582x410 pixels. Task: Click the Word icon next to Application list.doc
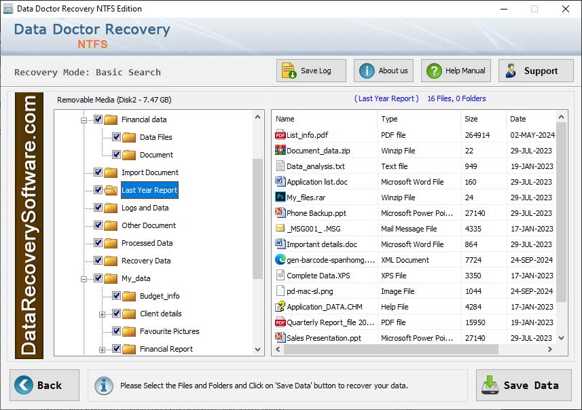(280, 181)
